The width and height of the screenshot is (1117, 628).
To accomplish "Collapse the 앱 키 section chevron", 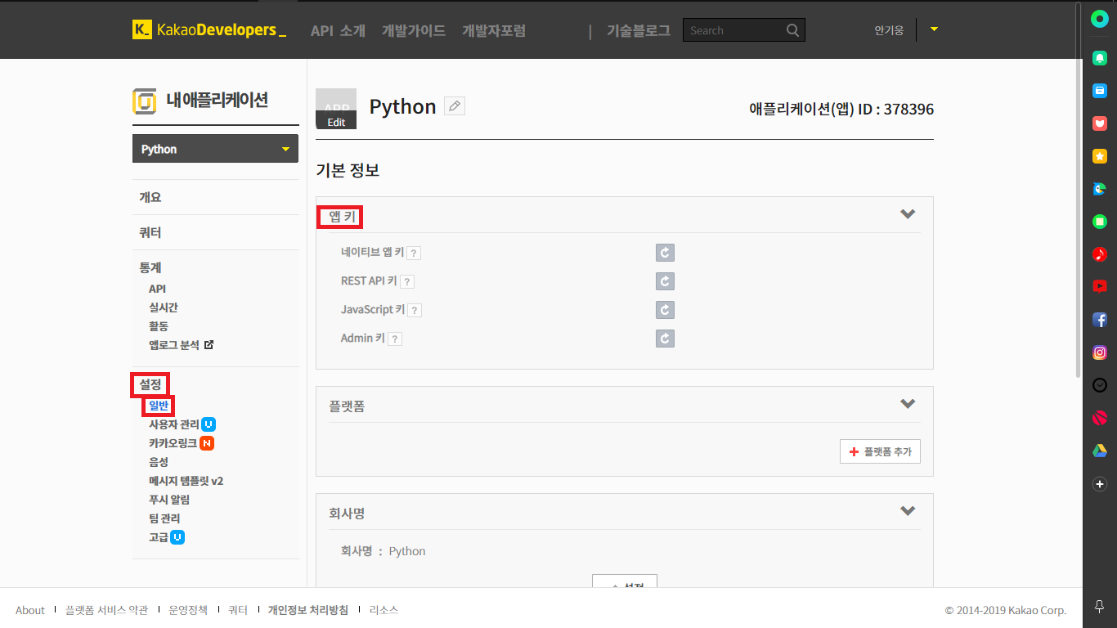I will click(x=908, y=214).
